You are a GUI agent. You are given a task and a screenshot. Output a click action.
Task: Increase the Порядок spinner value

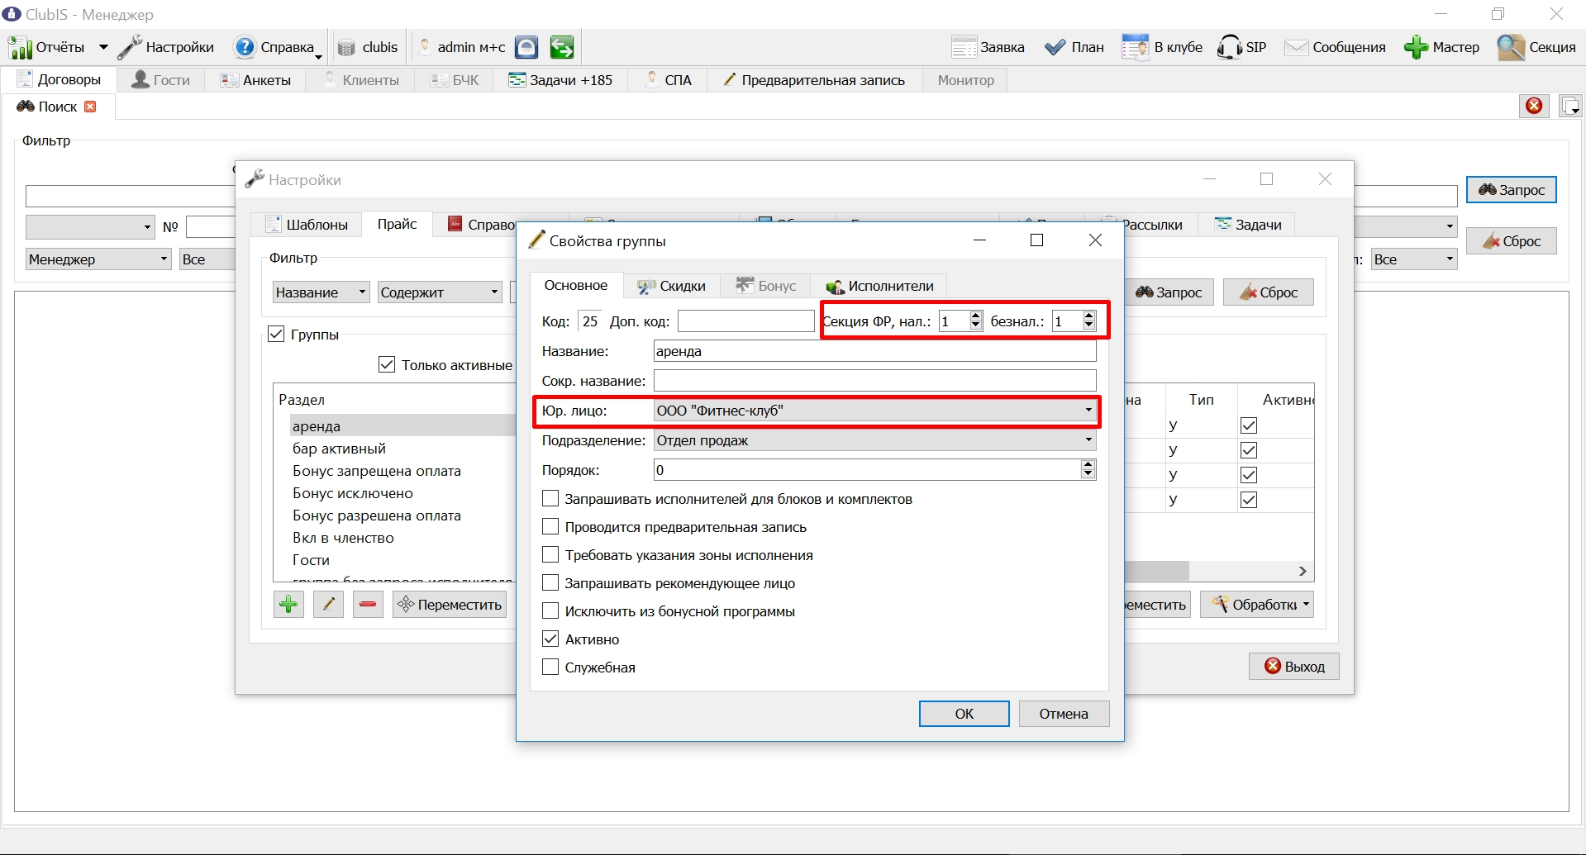(x=1088, y=465)
